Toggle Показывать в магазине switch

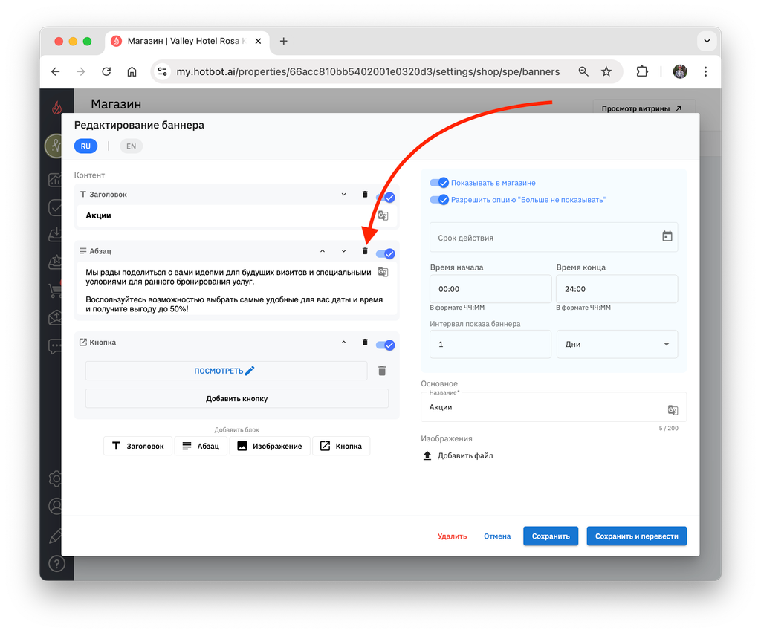point(439,183)
